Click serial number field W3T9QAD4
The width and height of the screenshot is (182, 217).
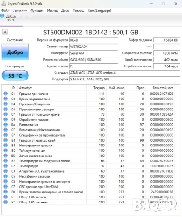click(x=93, y=47)
